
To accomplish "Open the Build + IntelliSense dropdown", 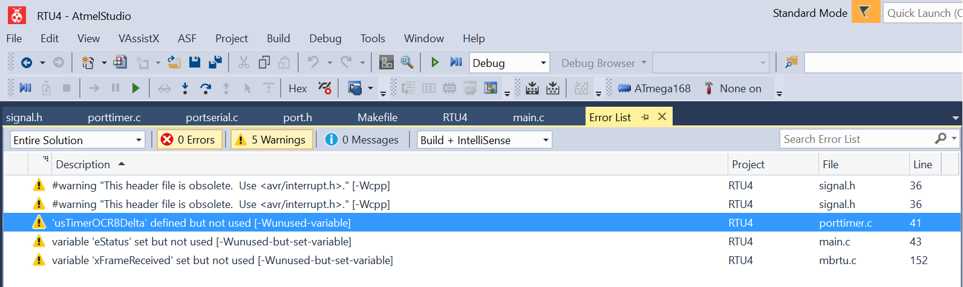I will 485,140.
